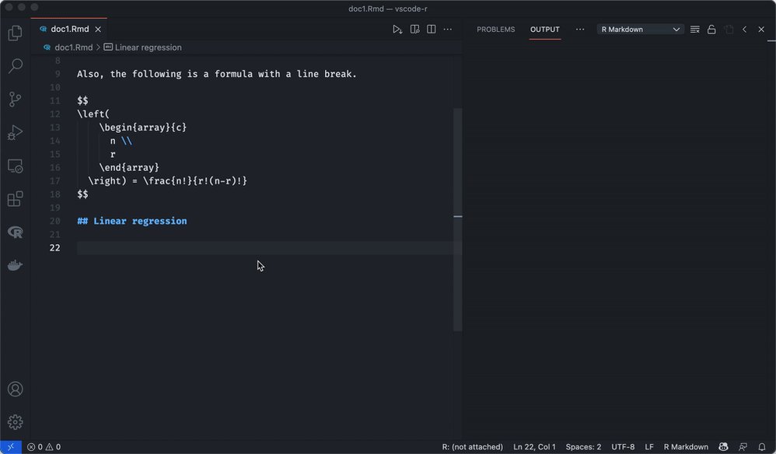Click R: (not attached) in status bar
This screenshot has height=454, width=776.
[x=471, y=447]
